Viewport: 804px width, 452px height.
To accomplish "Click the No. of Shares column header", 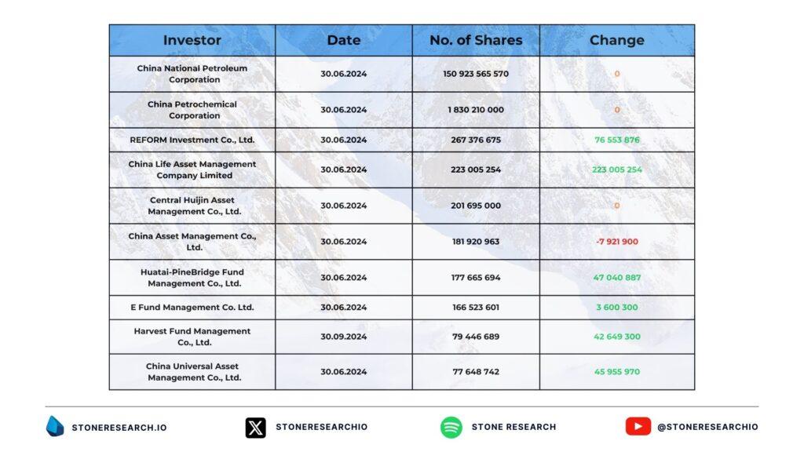I will click(476, 40).
